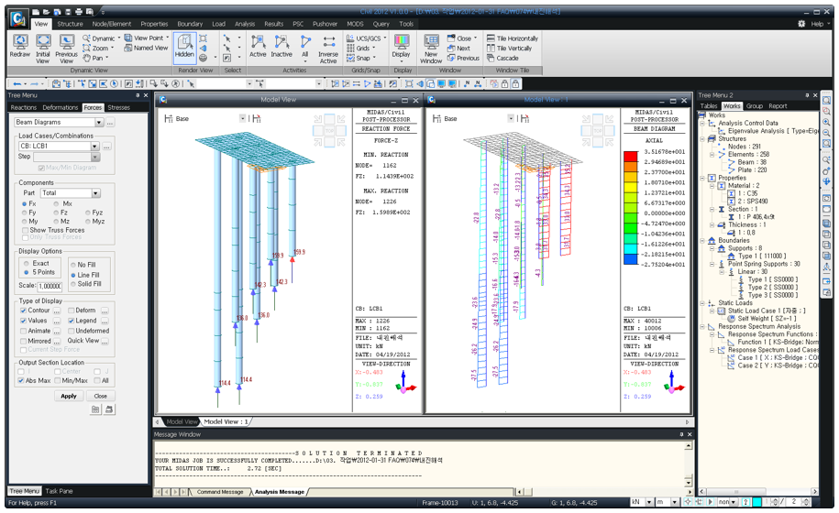Toggle the Abs Max checkbox
The width and height of the screenshot is (839, 513).
pyautogui.click(x=21, y=380)
